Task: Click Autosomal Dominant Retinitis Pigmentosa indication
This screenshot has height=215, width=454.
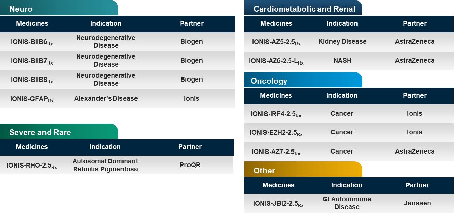Action: [105, 165]
